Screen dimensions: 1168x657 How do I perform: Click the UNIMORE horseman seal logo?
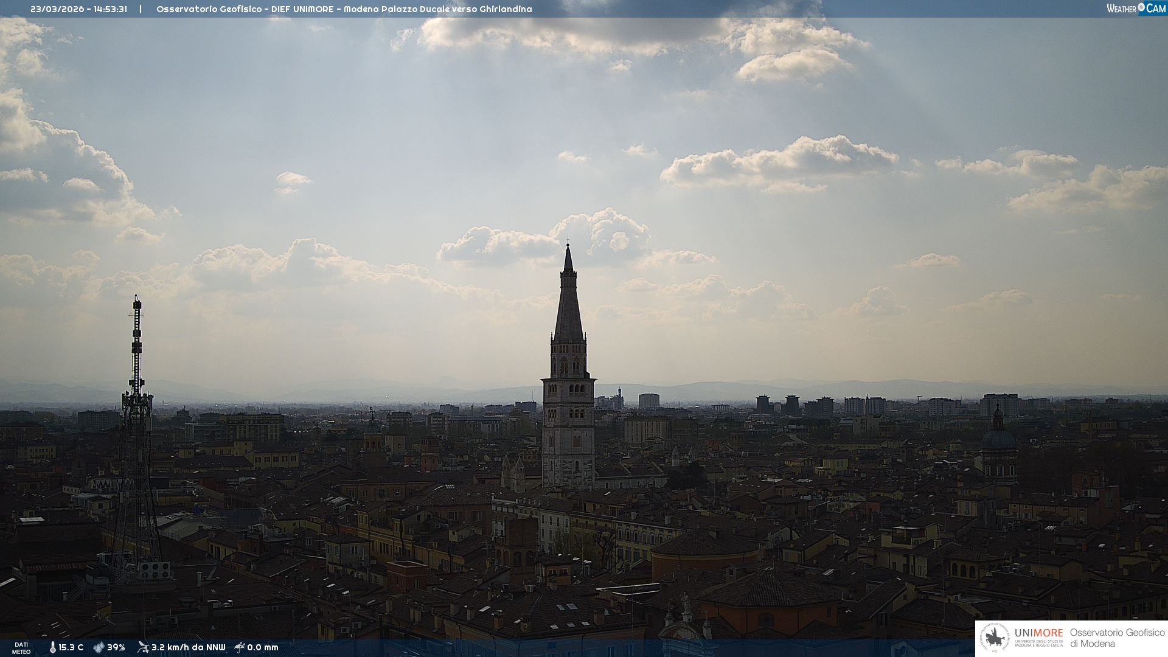click(x=995, y=638)
